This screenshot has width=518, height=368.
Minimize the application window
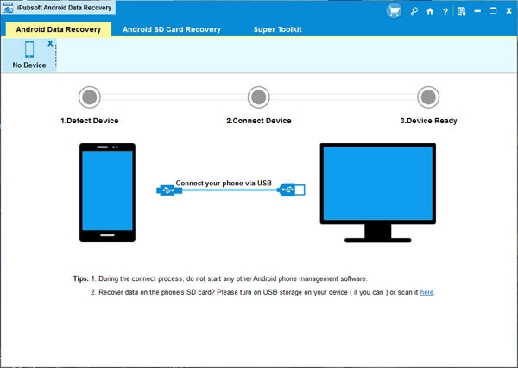point(477,11)
